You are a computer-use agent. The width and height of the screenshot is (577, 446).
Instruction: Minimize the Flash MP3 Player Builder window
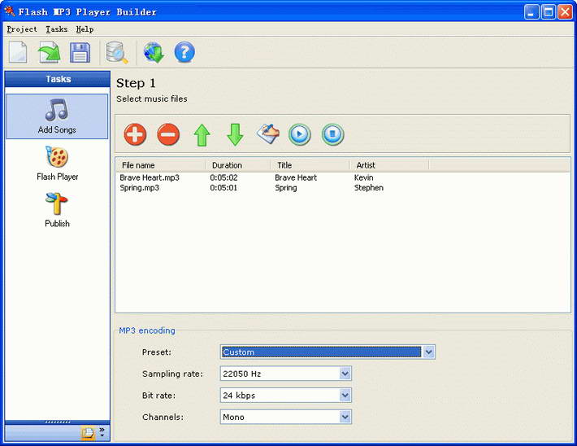coord(531,12)
